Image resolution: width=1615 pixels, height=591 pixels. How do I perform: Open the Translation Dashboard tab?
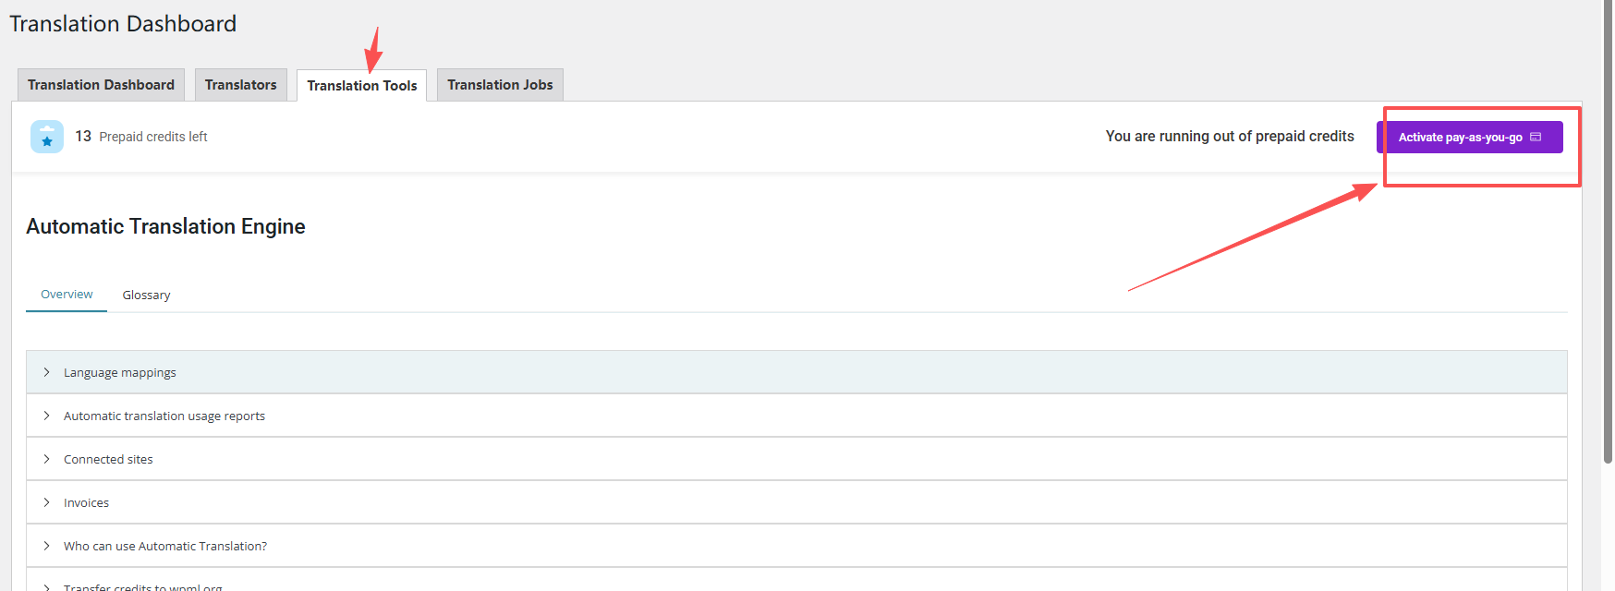[x=101, y=85]
